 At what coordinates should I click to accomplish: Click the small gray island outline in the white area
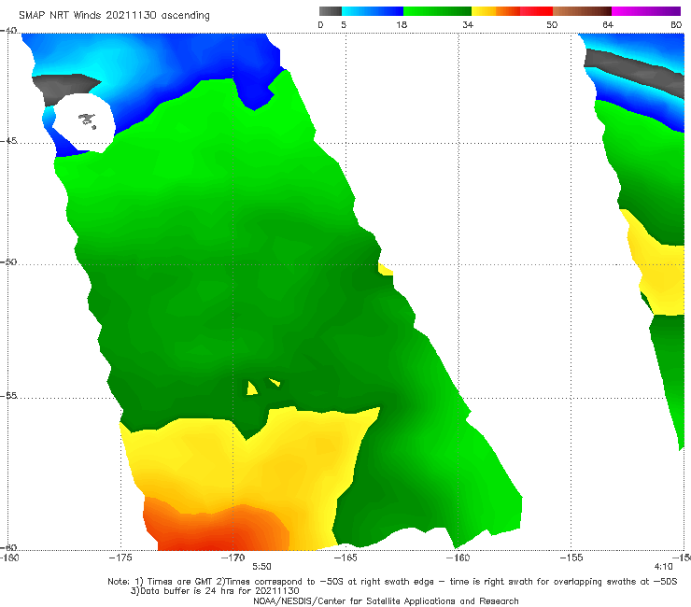pyautogui.click(x=87, y=120)
